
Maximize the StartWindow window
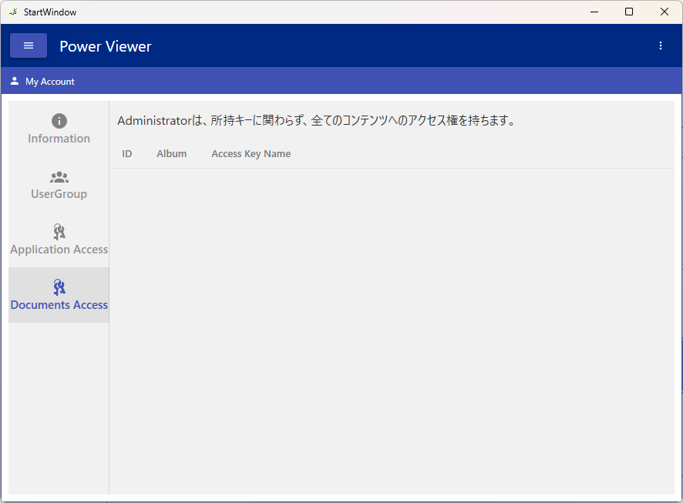(629, 12)
